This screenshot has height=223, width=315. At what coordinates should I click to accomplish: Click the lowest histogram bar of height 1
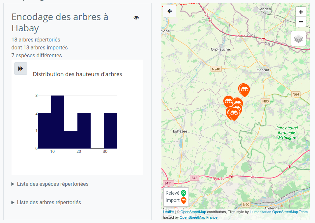coord(71,140)
